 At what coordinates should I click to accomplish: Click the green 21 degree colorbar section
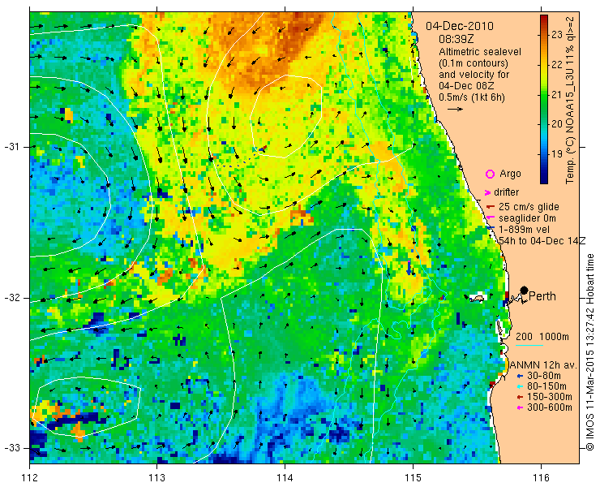(x=544, y=95)
